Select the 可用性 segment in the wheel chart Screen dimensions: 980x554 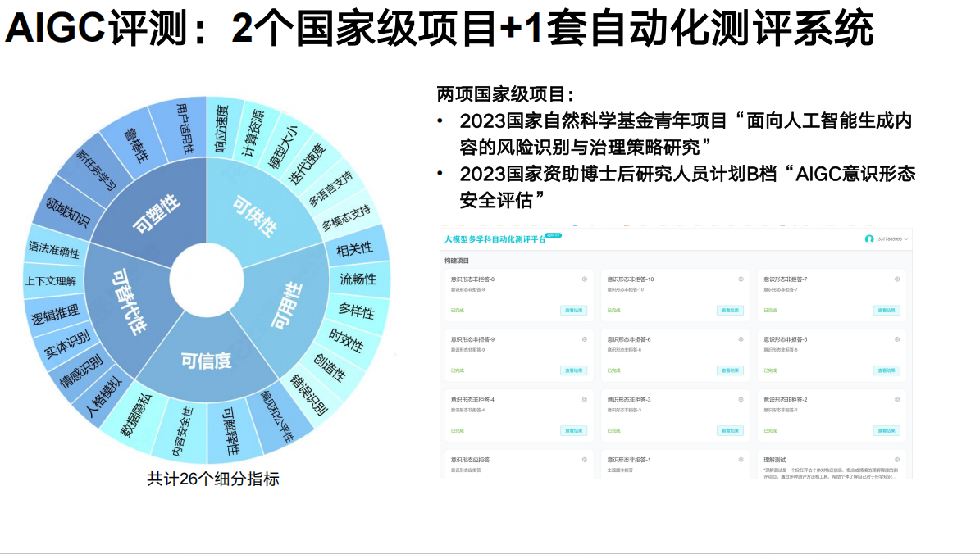click(x=287, y=306)
